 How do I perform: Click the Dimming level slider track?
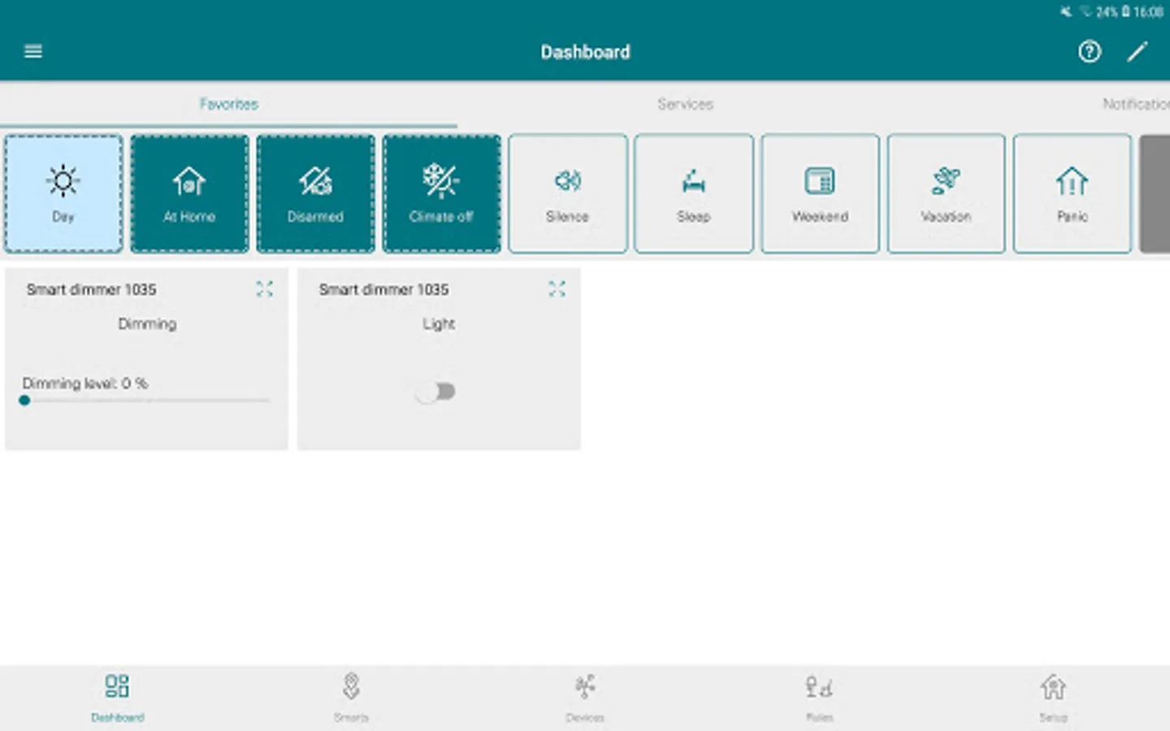[146, 400]
